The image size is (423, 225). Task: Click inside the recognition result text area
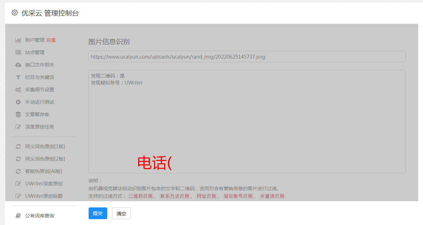coord(247,122)
